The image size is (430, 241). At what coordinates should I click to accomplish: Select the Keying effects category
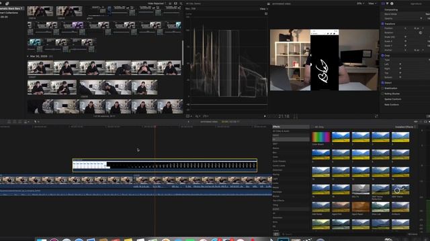pos(276,174)
